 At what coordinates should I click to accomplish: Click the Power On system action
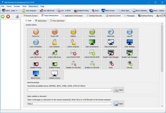click(x=36, y=33)
